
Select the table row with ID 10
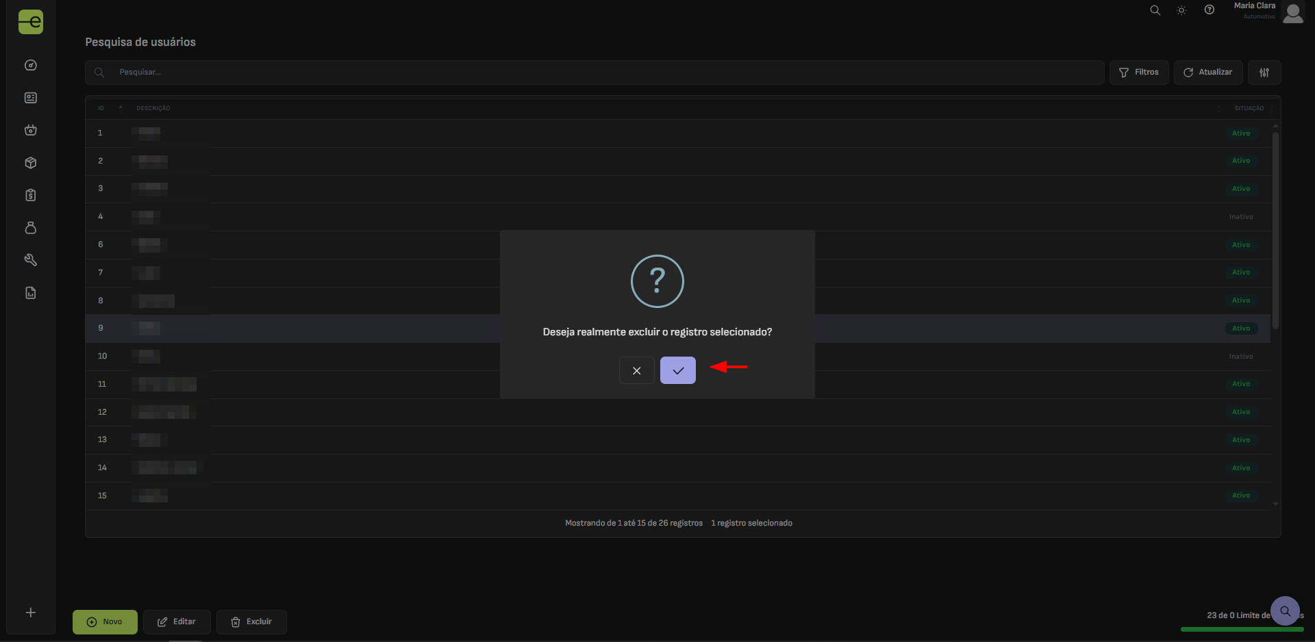coord(677,357)
